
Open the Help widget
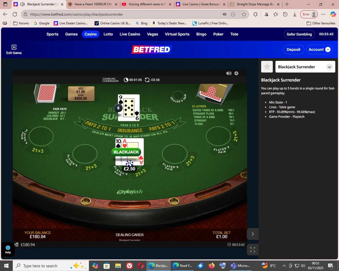[x=8, y=250]
